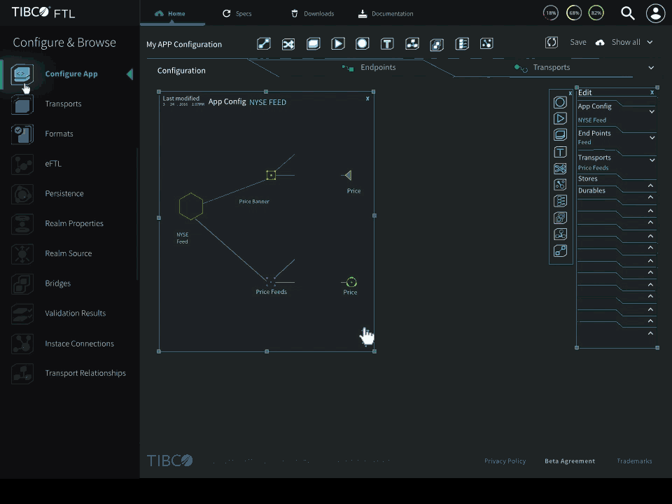
Task: Close the App Config NYSE FEED canvas
Action: (x=367, y=99)
